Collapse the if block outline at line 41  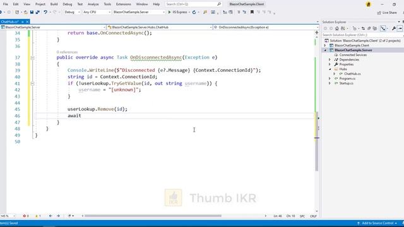pos(32,84)
